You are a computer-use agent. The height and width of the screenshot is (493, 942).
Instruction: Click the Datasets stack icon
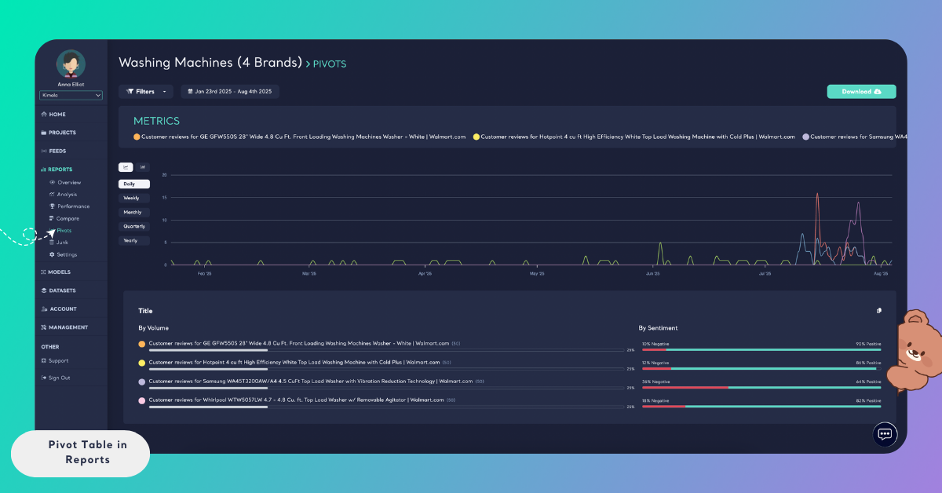(43, 290)
